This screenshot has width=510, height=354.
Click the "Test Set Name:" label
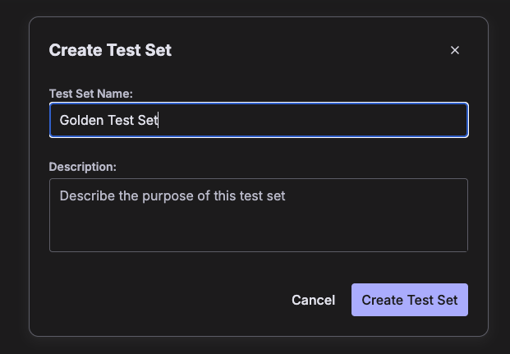pyautogui.click(x=90, y=94)
